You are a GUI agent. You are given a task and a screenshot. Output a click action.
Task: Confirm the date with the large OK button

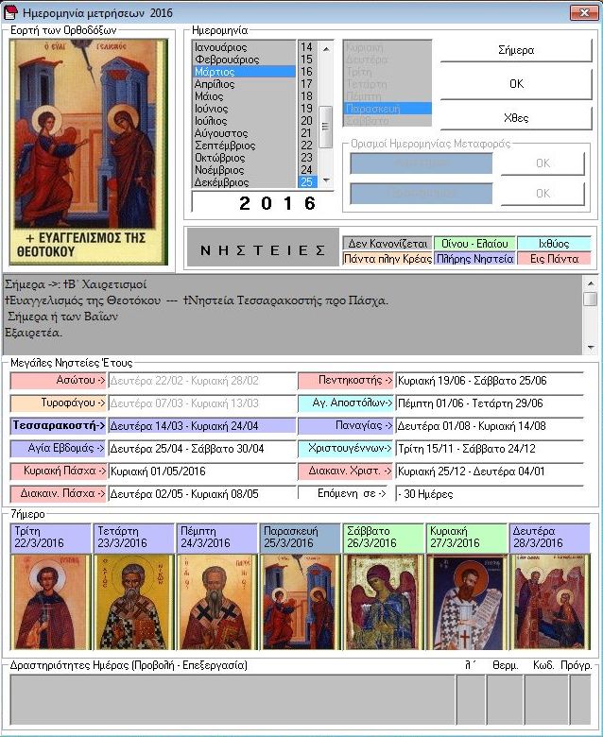(x=516, y=84)
